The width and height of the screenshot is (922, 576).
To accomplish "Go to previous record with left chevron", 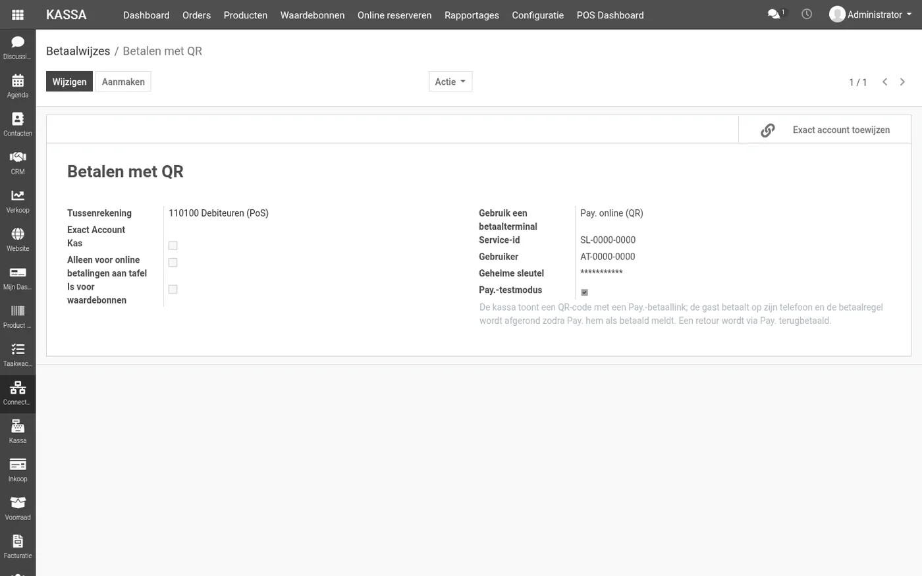I will tap(885, 82).
